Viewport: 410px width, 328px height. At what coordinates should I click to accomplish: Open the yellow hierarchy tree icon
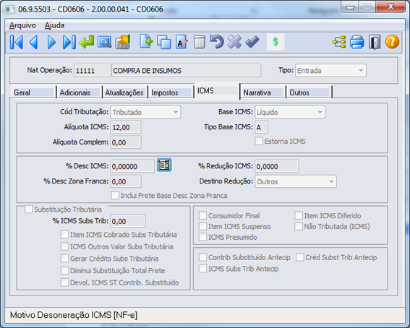[339, 42]
